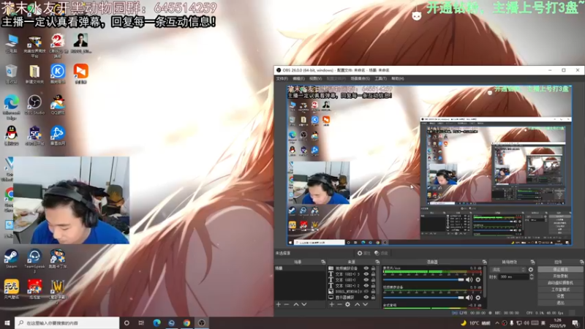Open 工具(T) menu in OBS
Screen dimensions: 585x329
tap(380, 79)
